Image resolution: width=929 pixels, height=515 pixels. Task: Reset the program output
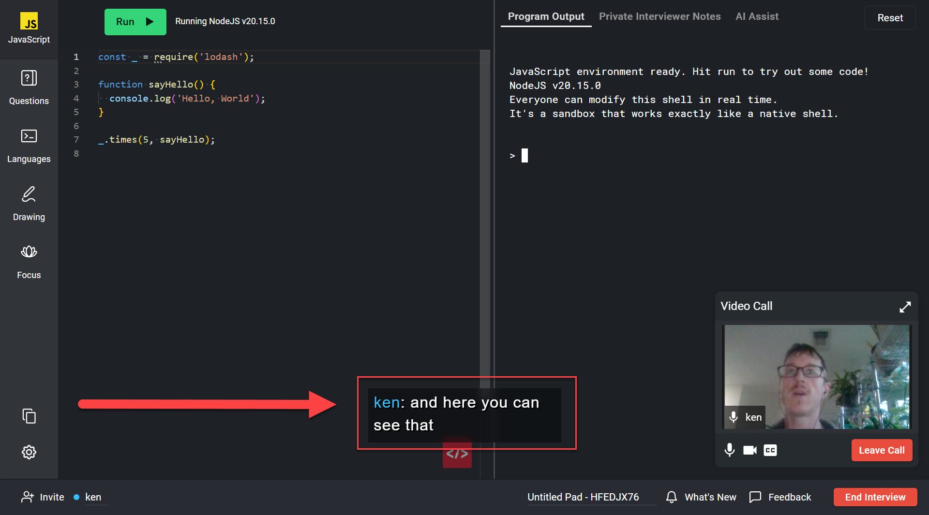click(890, 18)
